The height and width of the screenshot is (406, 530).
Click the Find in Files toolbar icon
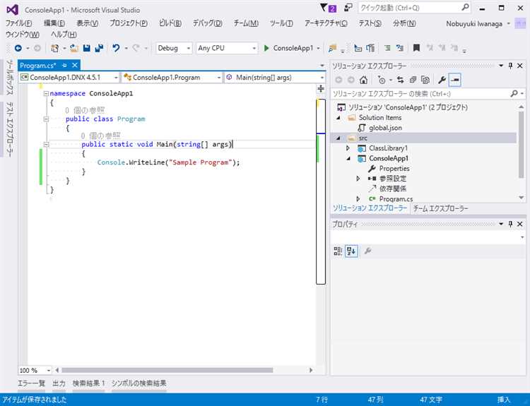coord(332,48)
